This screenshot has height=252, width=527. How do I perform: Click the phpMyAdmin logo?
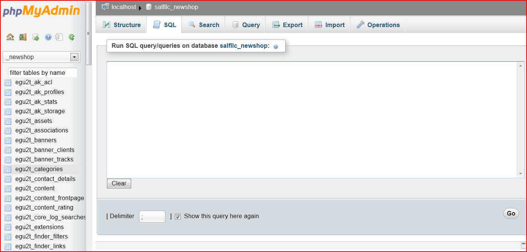[x=41, y=11]
